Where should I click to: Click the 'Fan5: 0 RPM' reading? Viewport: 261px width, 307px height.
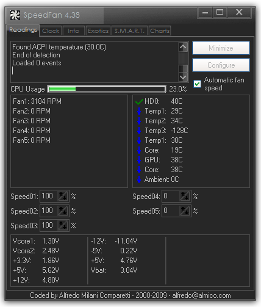[x=32, y=140]
